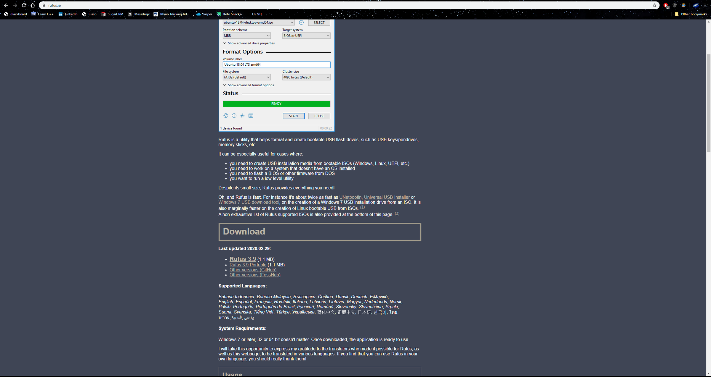Viewport: 711px width, 377px height.
Task: Expand Show advanced drive properties
Action: (x=249, y=43)
